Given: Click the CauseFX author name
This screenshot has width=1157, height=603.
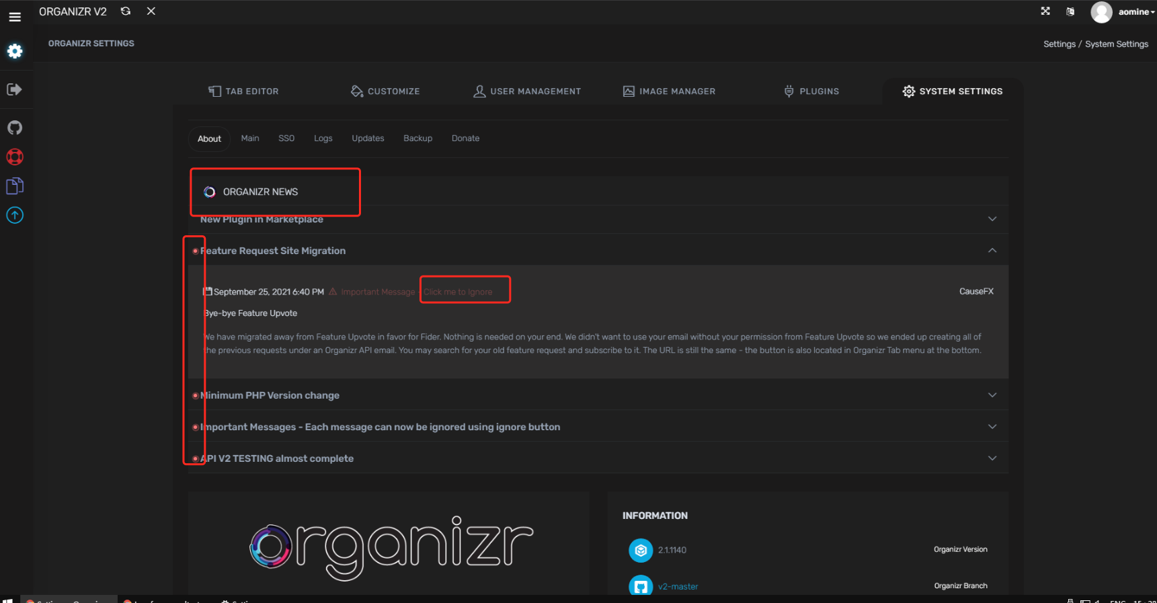Looking at the screenshot, I should [x=976, y=291].
